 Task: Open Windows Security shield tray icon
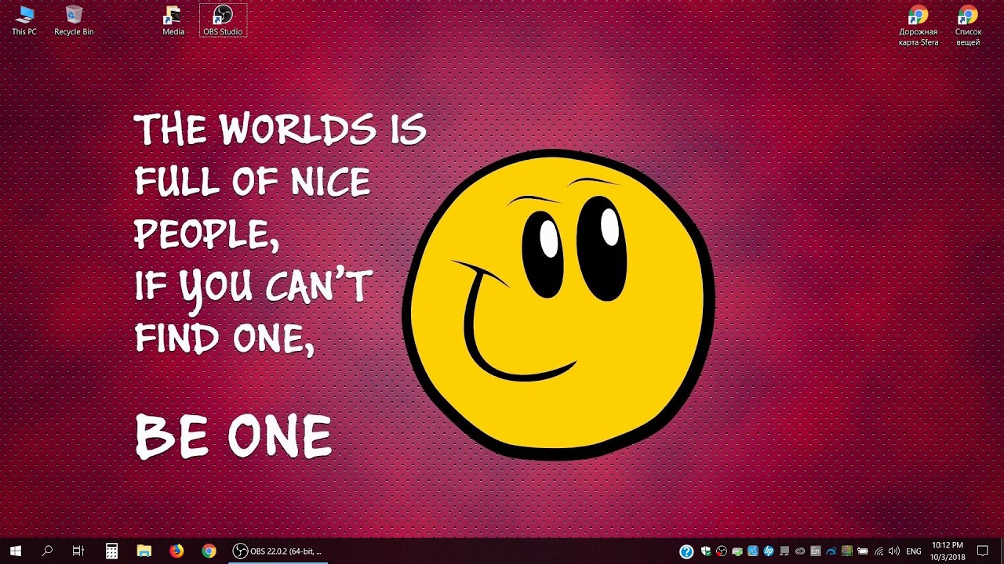coord(706,551)
